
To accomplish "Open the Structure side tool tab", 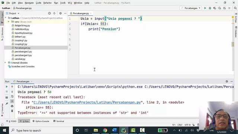I will 2,34.
